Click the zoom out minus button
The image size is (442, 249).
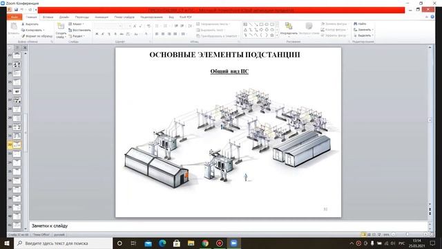pyautogui.click(x=394, y=234)
